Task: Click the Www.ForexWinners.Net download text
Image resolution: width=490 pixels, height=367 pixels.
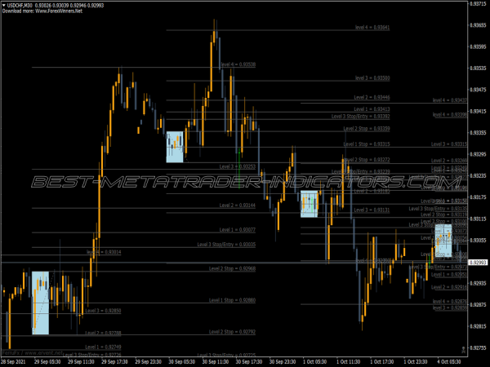Action: tap(59, 11)
